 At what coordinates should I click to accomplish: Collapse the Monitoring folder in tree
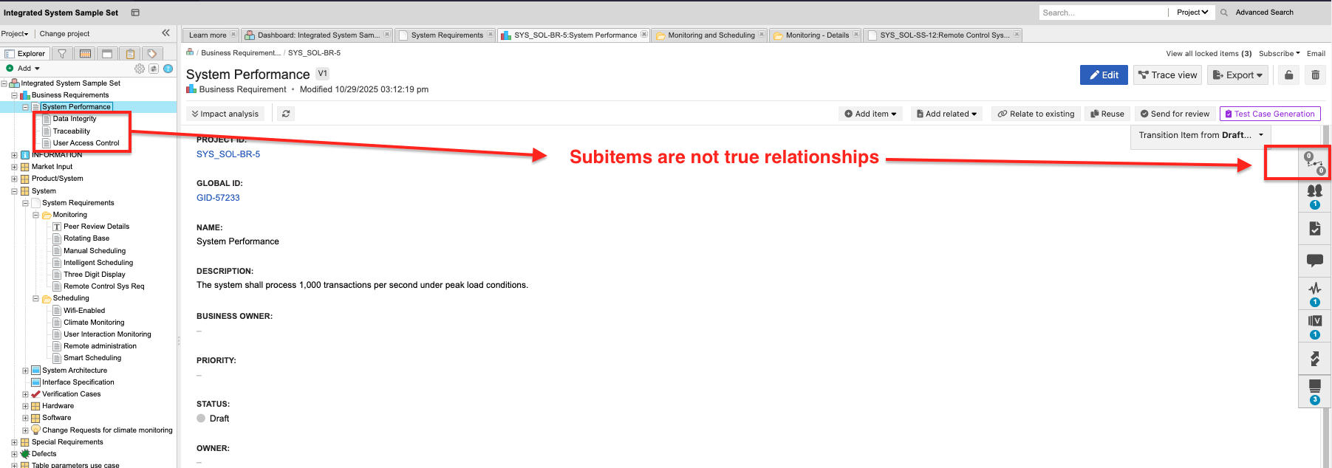pyautogui.click(x=35, y=215)
